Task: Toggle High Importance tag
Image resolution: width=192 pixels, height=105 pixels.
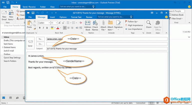Action: pyautogui.click(x=134, y=25)
